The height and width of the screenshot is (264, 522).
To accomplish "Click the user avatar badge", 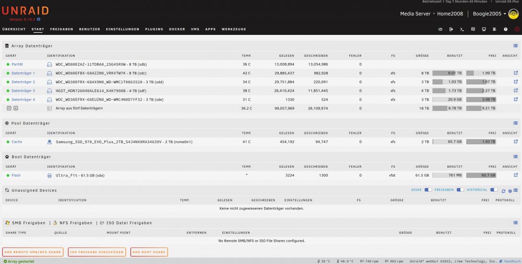I will pos(513,14).
